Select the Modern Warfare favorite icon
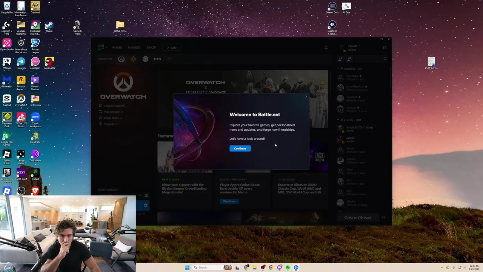This screenshot has height=272, width=483. click(157, 59)
